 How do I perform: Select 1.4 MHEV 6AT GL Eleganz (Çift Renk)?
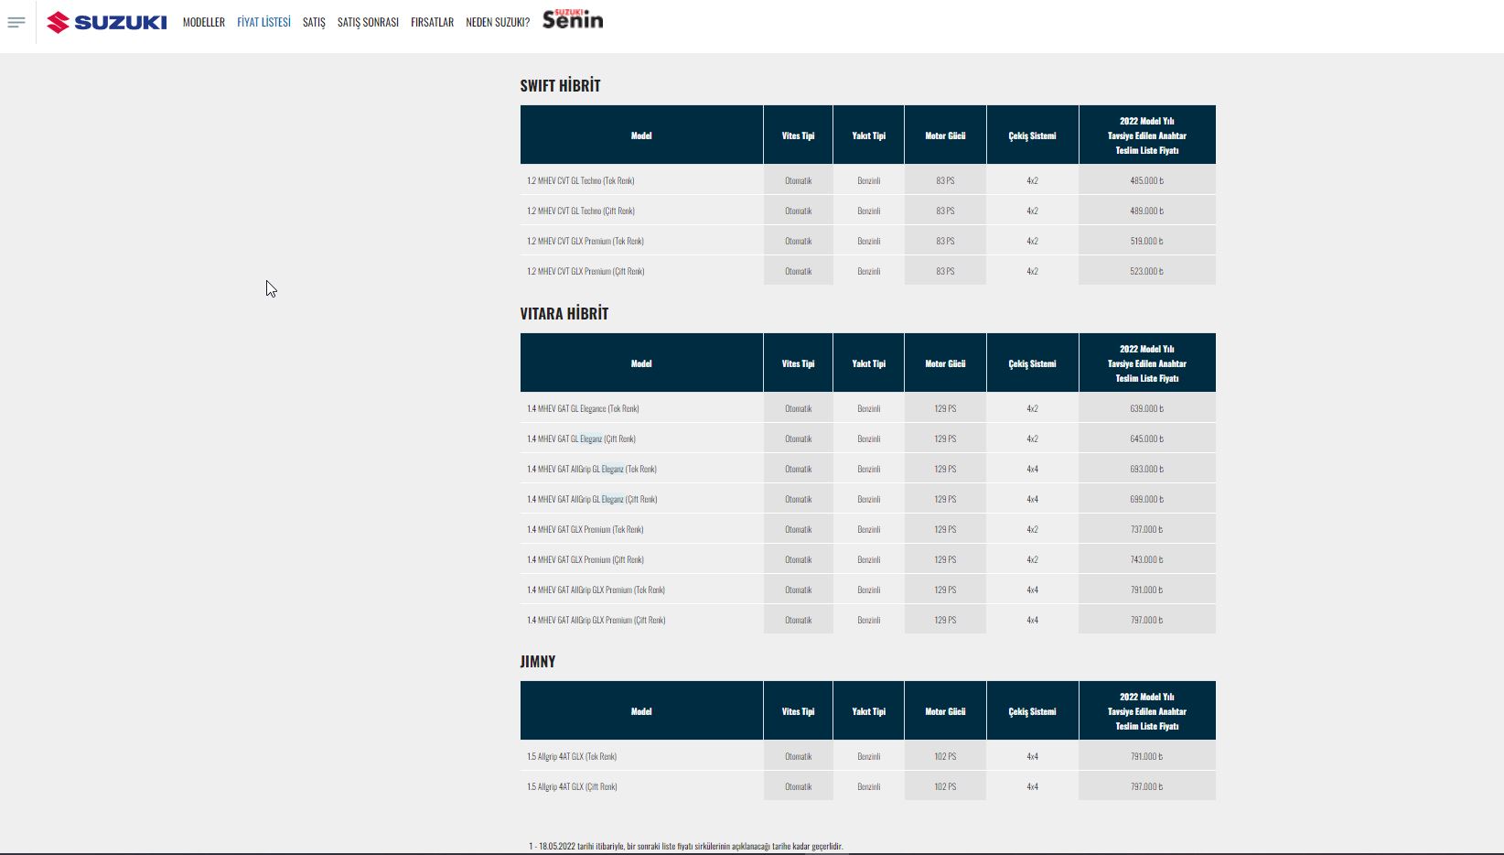click(868, 438)
